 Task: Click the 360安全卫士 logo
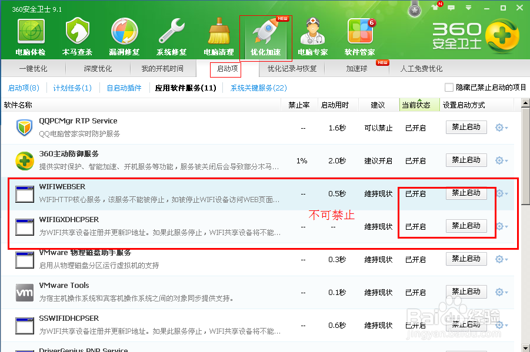pyautogui.click(x=475, y=36)
